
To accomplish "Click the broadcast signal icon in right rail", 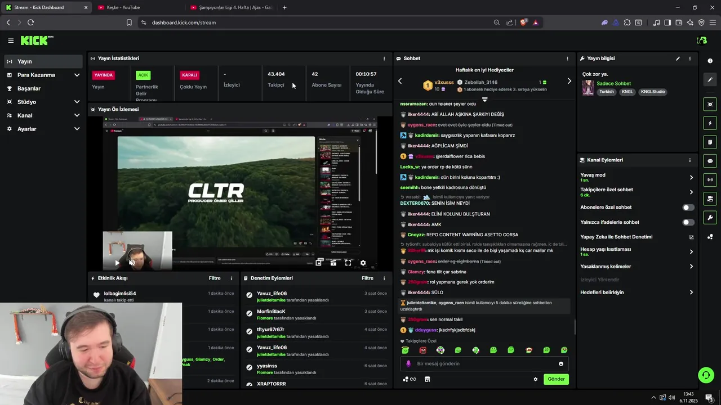I will [710, 180].
